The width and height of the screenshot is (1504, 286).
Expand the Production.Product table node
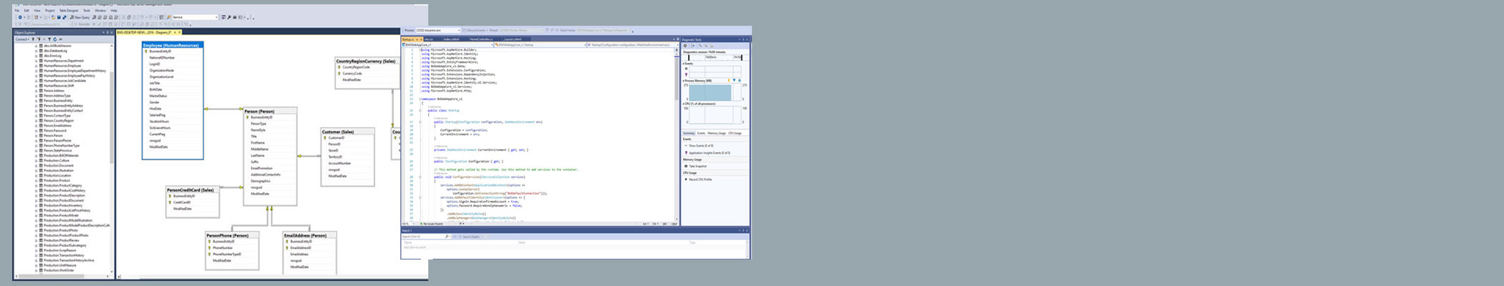tap(37, 181)
